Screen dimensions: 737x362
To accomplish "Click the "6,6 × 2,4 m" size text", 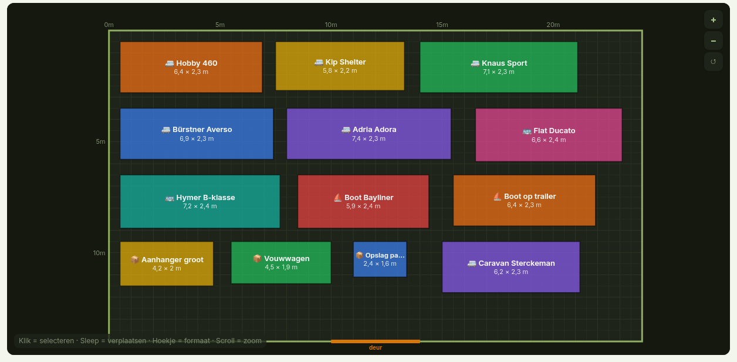I will 549,140.
